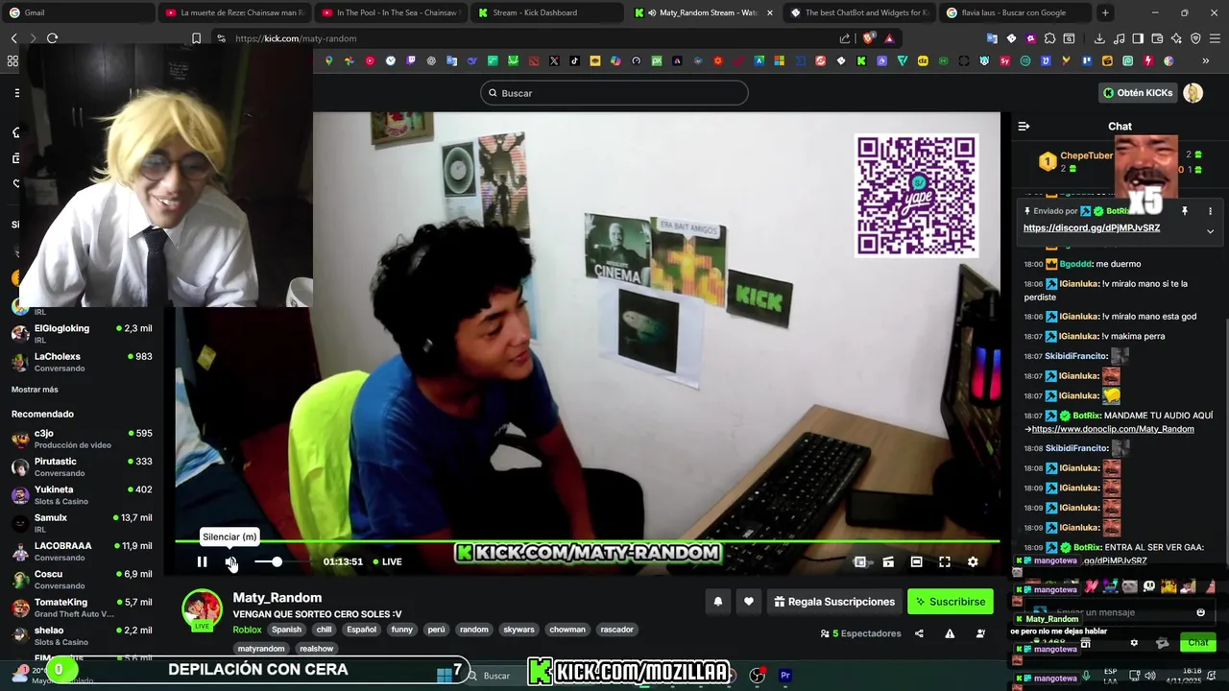Viewport: 1229px width, 691px height.
Task: Expand pinned message chevron in chat
Action: [x=1210, y=231]
